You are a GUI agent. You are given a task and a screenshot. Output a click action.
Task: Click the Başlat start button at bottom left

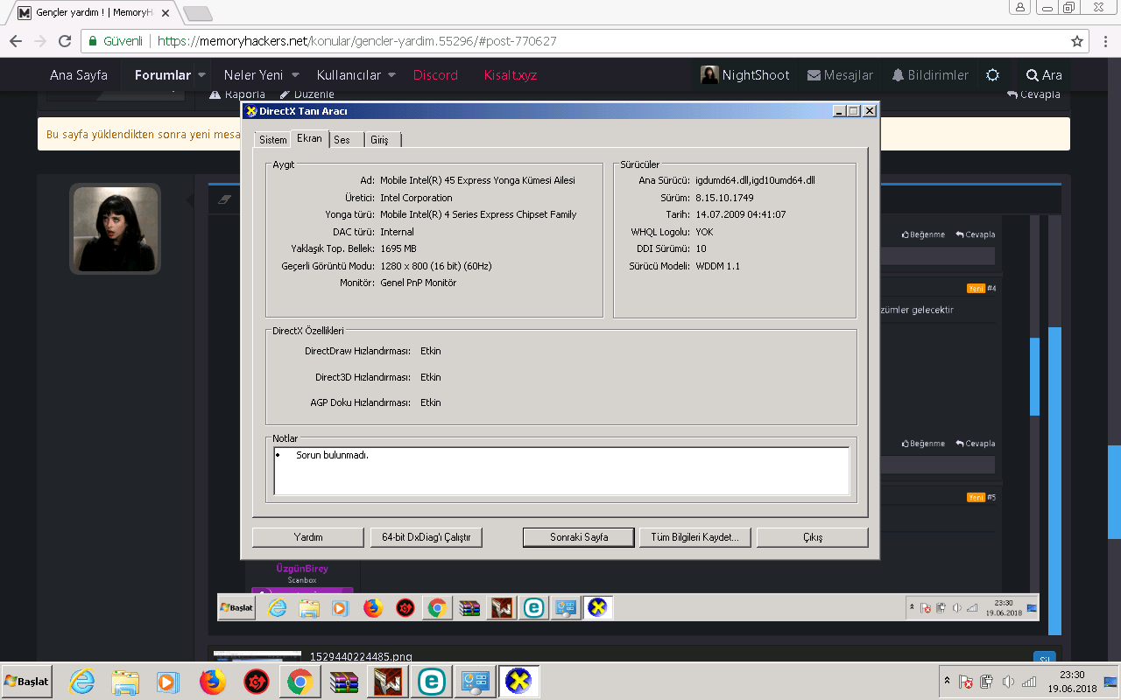coord(26,681)
